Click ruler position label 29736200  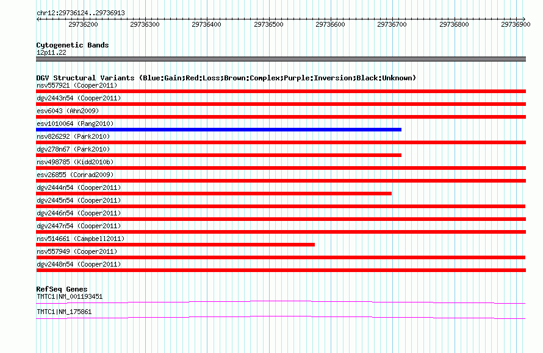tap(83, 24)
